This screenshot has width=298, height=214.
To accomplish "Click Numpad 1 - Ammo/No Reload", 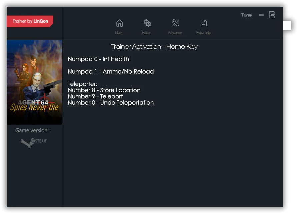I will click(x=111, y=72).
